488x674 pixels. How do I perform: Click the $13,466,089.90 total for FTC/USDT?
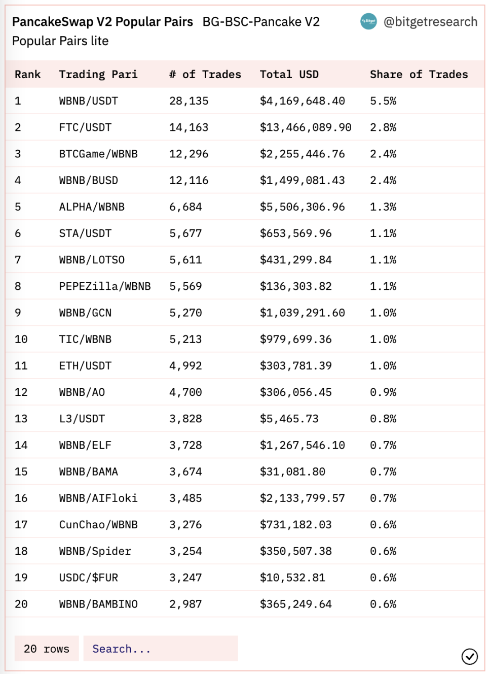click(x=306, y=127)
